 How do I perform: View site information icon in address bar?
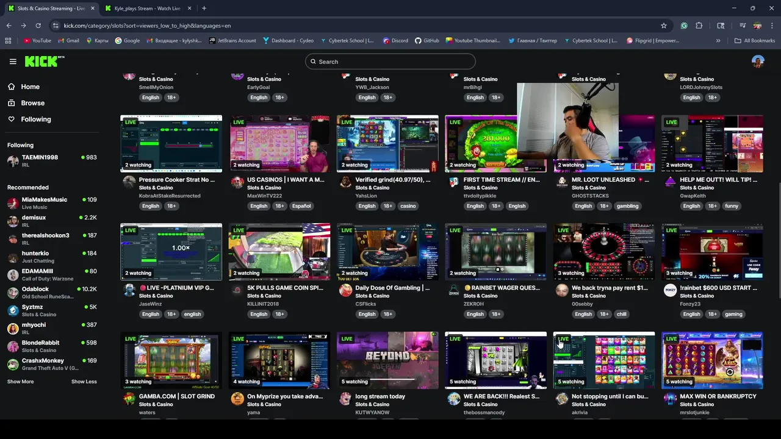pyautogui.click(x=56, y=26)
